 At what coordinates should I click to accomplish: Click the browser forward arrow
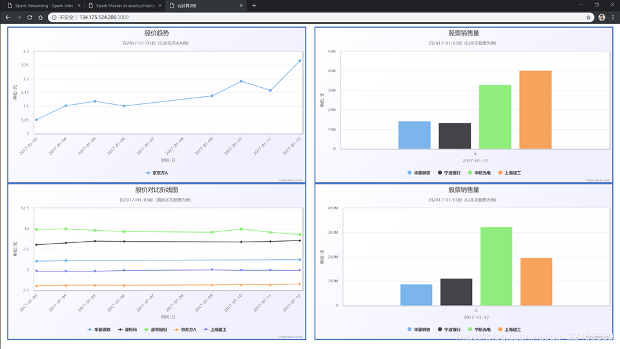coord(19,17)
